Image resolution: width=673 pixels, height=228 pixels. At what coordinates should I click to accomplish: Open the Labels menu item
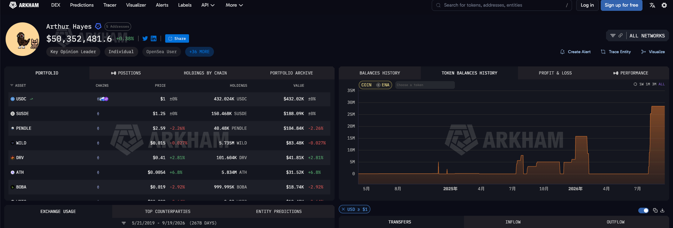pyautogui.click(x=185, y=5)
